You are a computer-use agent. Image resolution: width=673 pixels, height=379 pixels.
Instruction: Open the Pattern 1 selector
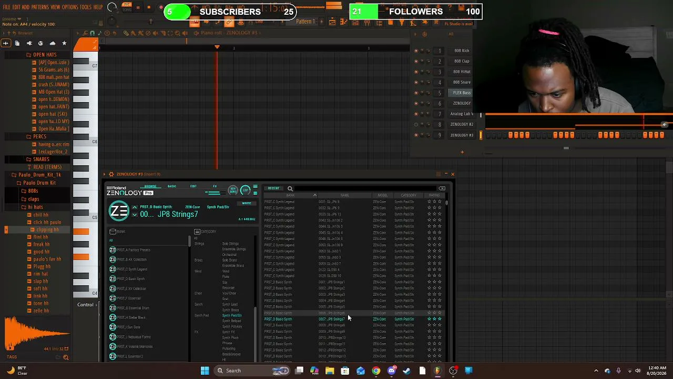[x=305, y=22]
